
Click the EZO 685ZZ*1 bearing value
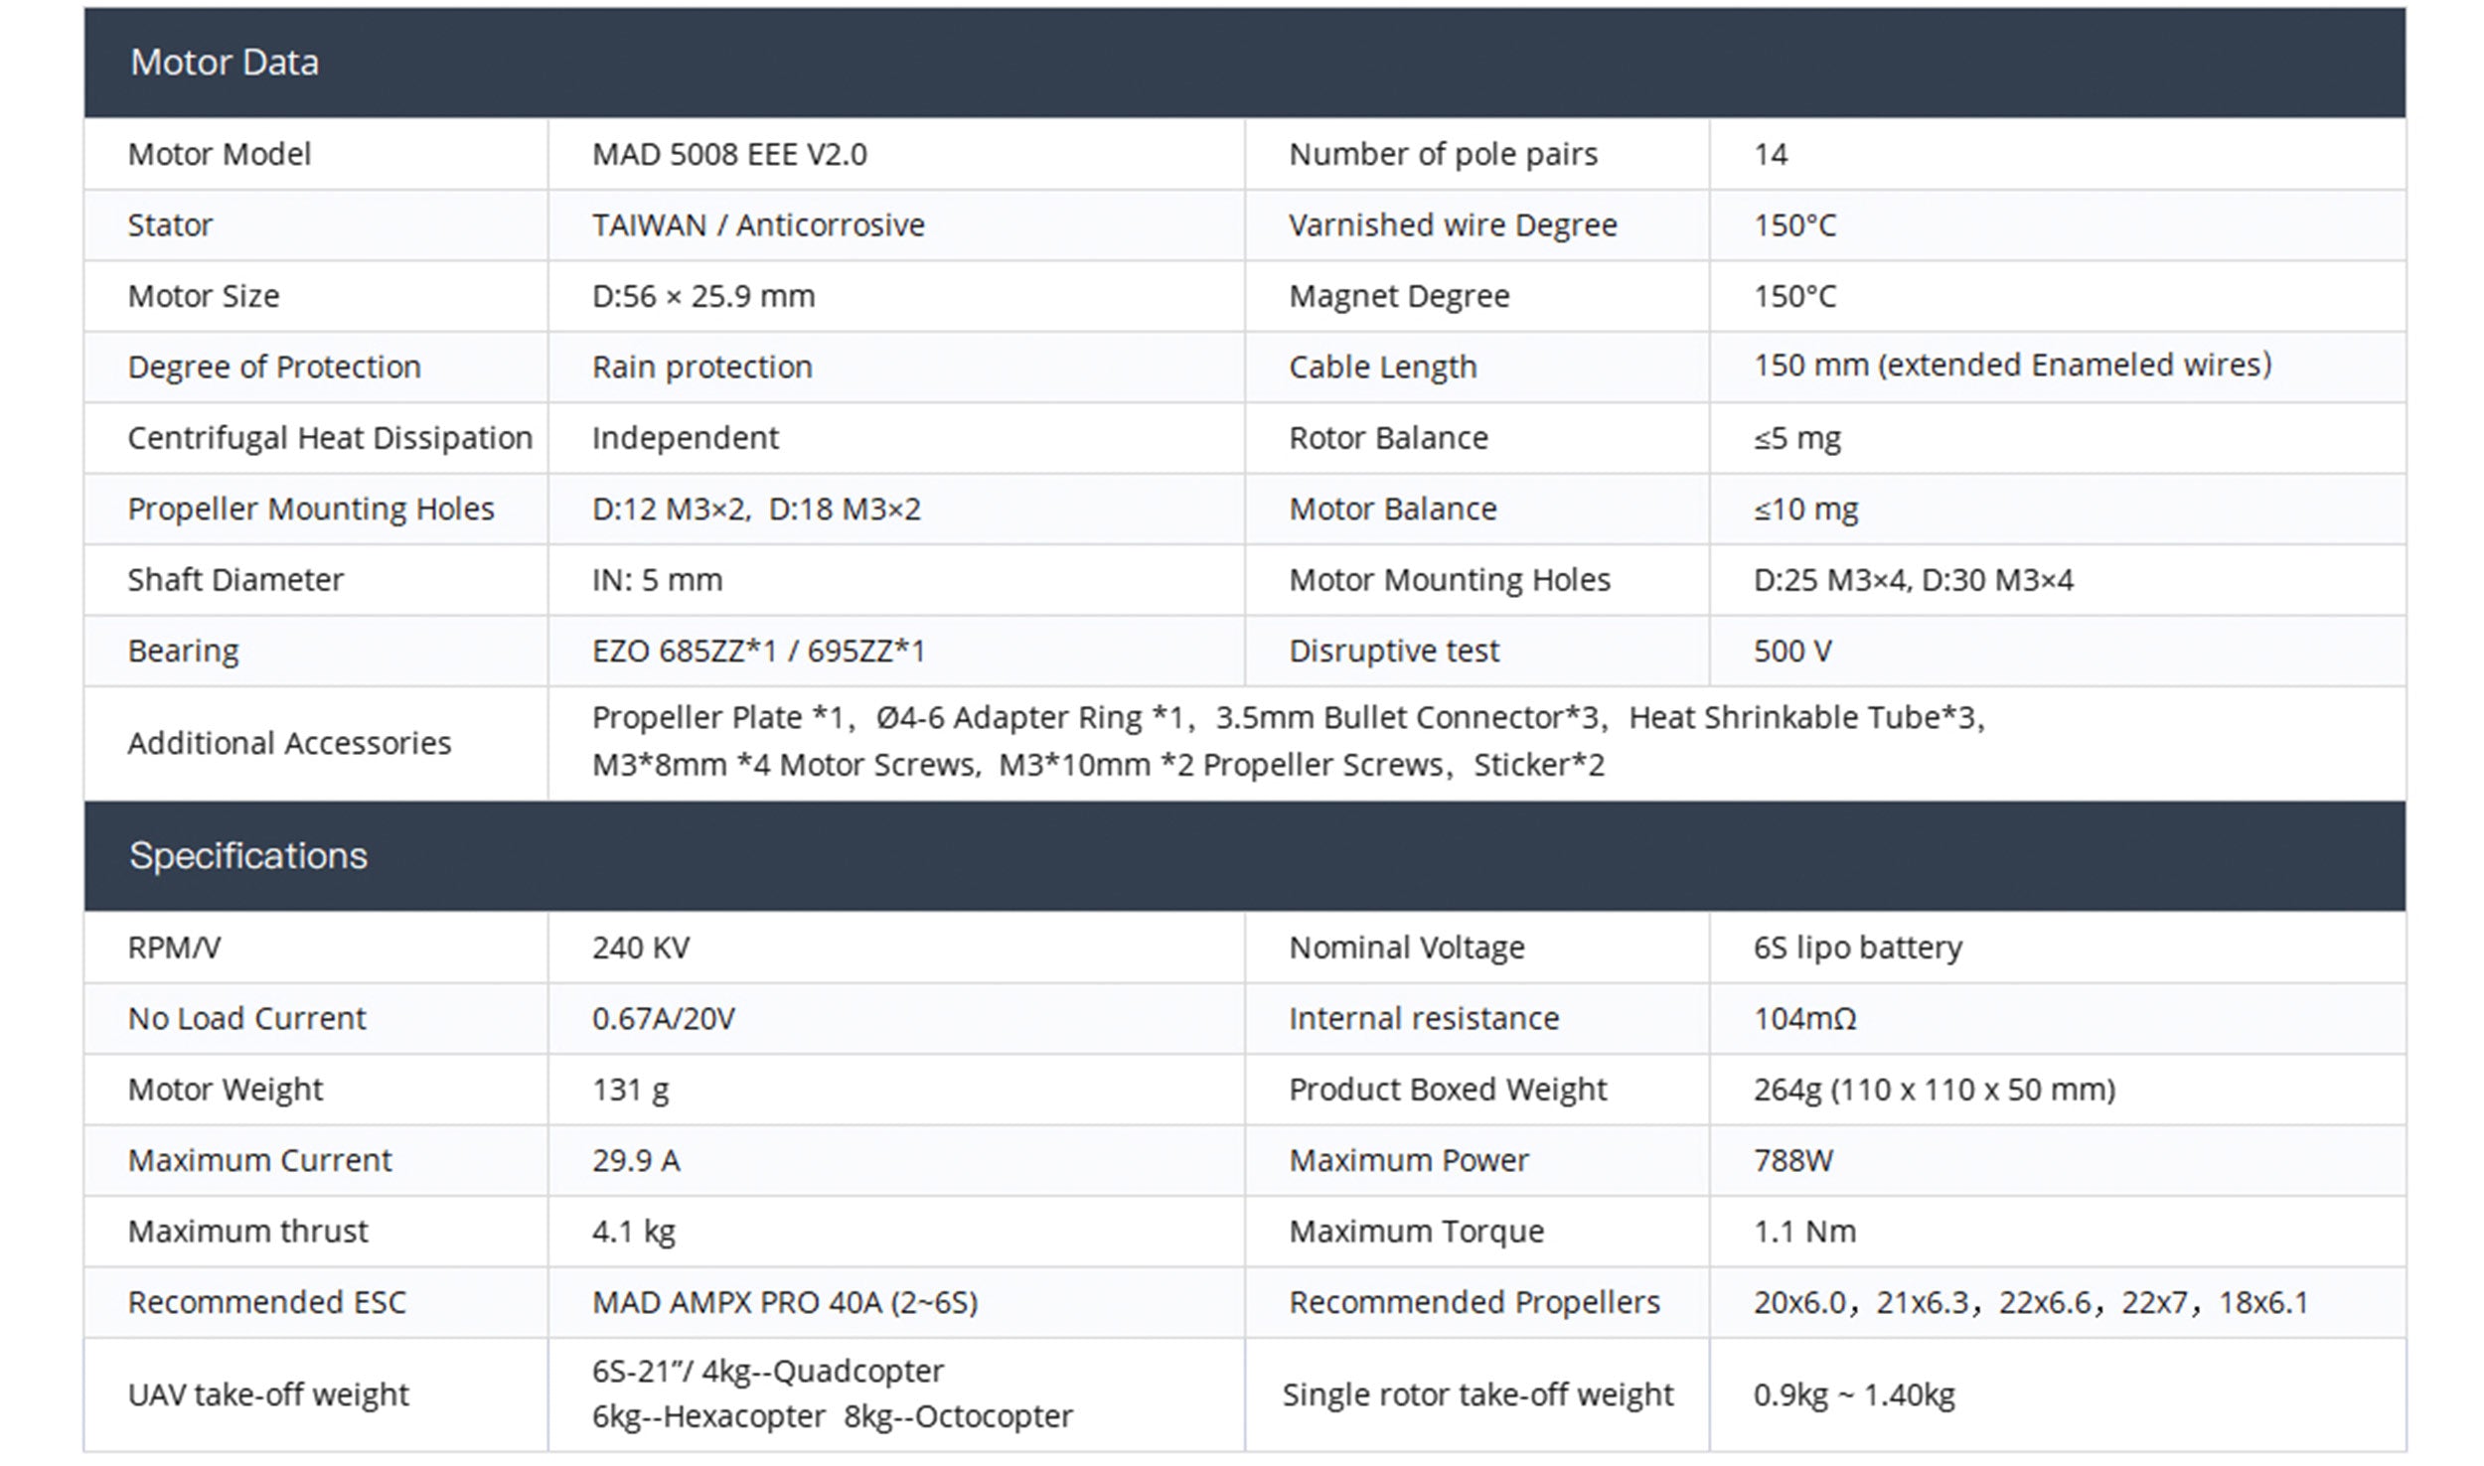click(x=758, y=652)
